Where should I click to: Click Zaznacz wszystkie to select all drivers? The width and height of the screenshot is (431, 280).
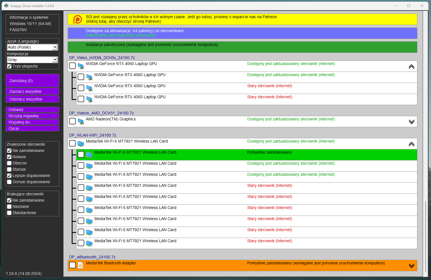coord(32,91)
